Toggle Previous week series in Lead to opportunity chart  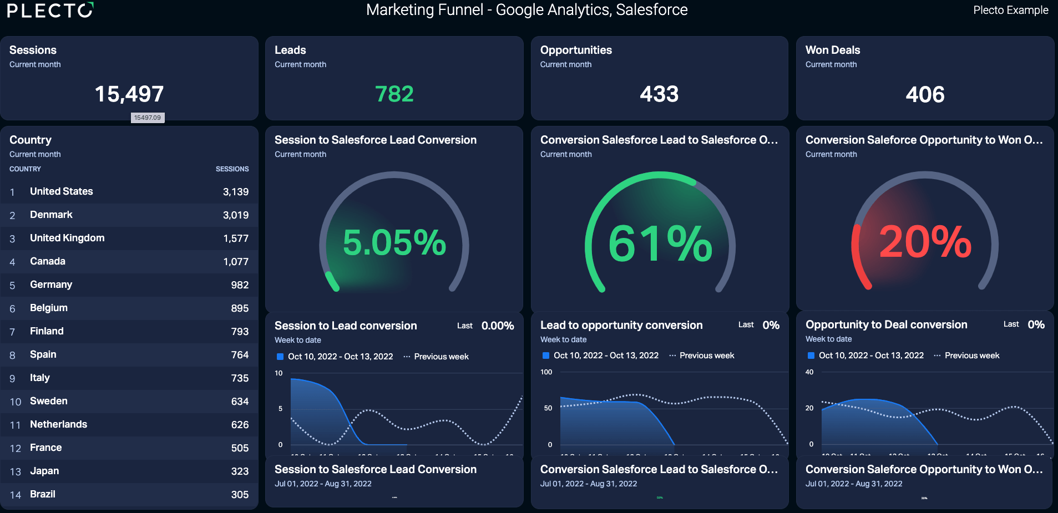[702, 355]
